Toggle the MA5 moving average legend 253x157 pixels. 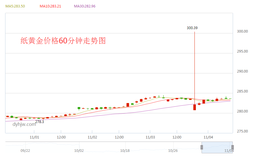click(x=15, y=6)
